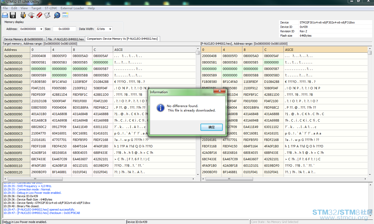Click the Full chip erase eraser icon
The height and width of the screenshot is (224, 374).
tap(39, 15)
